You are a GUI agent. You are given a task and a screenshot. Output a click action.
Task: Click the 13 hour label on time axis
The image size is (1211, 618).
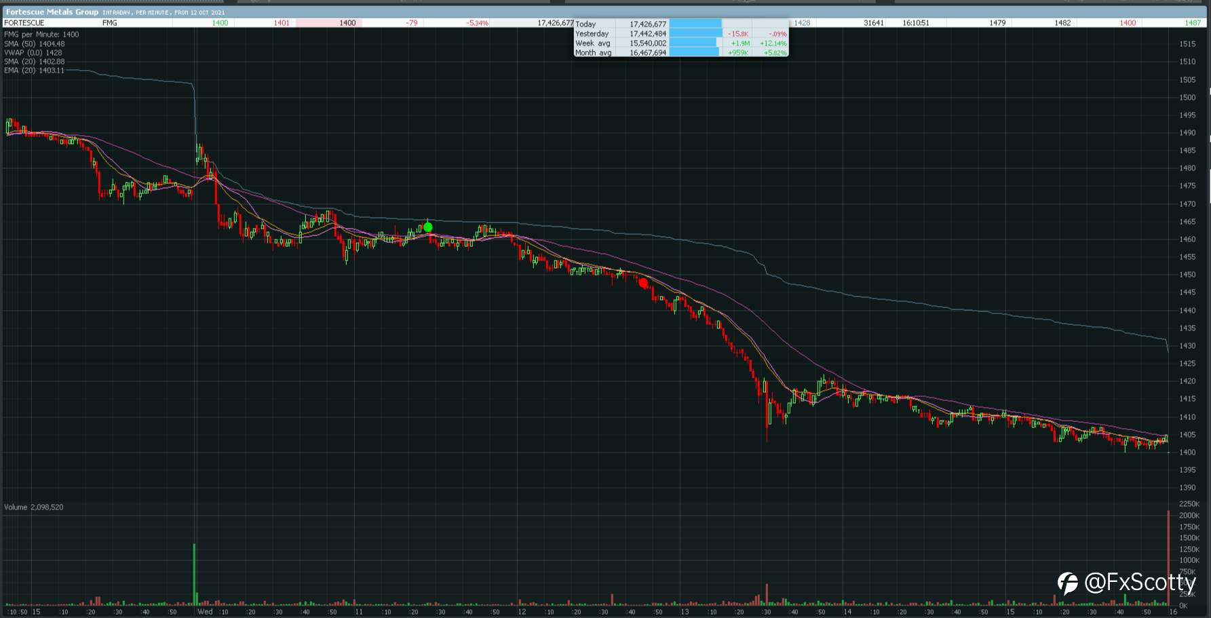684,611
